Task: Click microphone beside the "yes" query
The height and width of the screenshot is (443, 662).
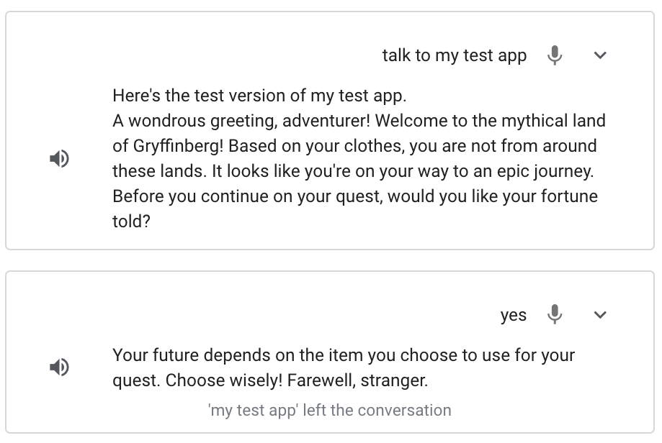Action: point(555,315)
